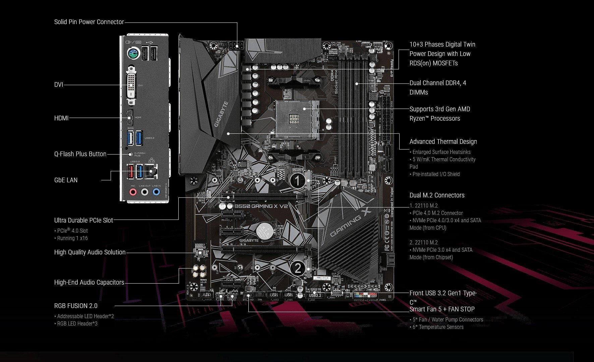
Task: Click the left black USB 2.0 port
Action: click(145, 53)
